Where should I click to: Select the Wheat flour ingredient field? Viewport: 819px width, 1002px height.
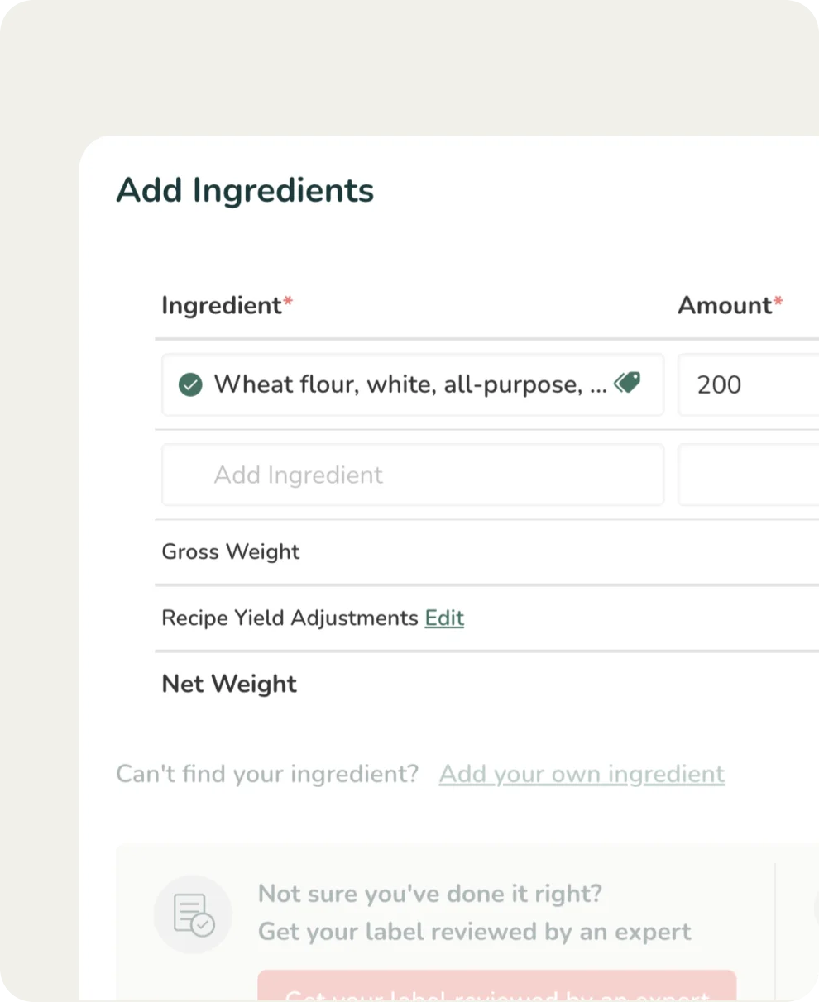click(x=409, y=384)
